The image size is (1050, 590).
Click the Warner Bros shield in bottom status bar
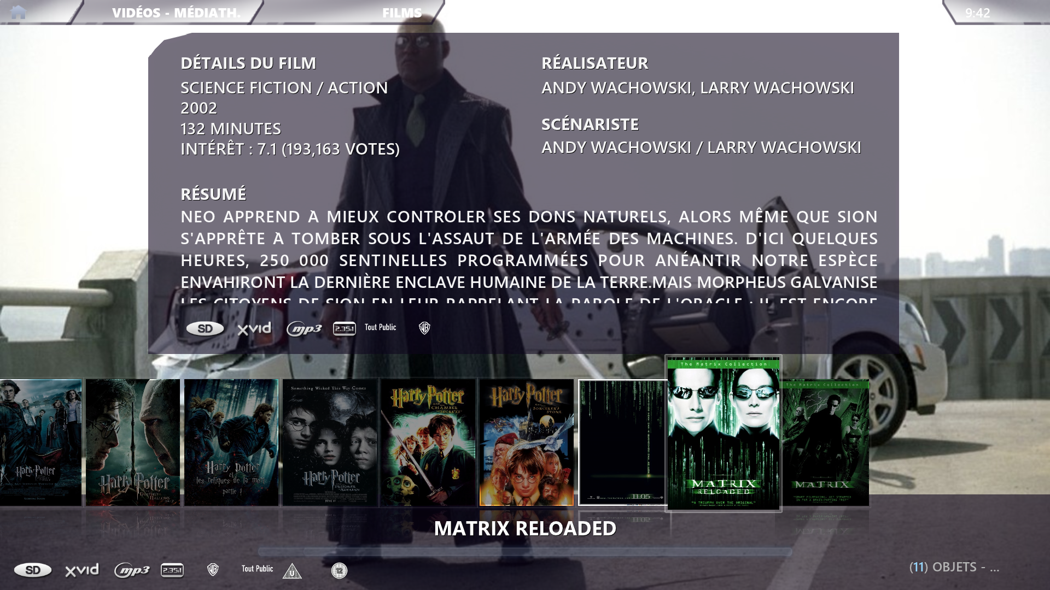pos(213,570)
